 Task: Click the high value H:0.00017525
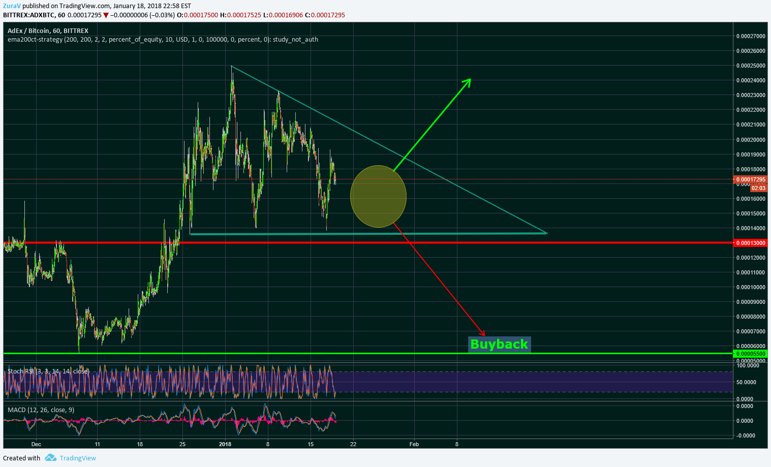(240, 15)
